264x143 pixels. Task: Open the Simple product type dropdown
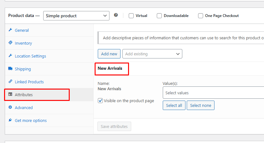[x=76, y=16]
